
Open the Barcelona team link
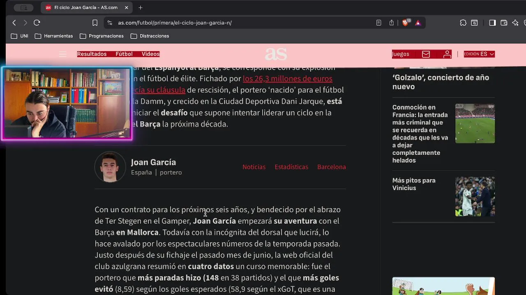[x=332, y=167]
